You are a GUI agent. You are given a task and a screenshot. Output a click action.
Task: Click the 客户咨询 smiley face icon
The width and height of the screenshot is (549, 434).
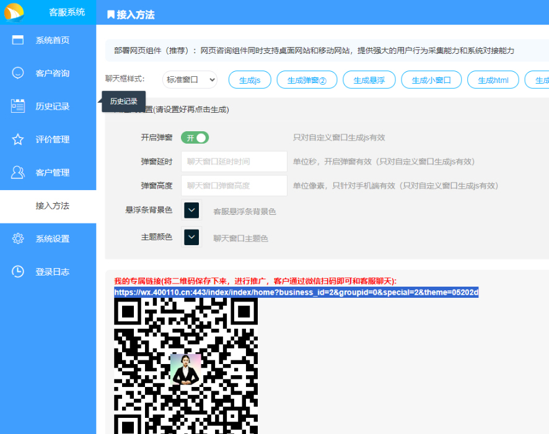[x=18, y=73]
